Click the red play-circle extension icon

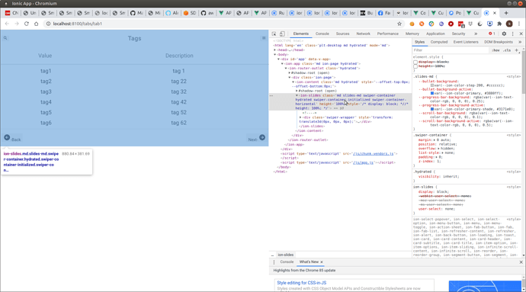pyautogui.click(x=451, y=24)
